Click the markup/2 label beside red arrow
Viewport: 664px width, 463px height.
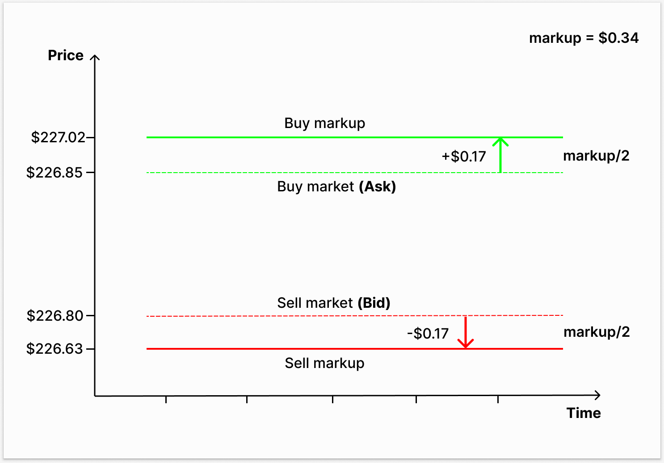click(x=597, y=332)
